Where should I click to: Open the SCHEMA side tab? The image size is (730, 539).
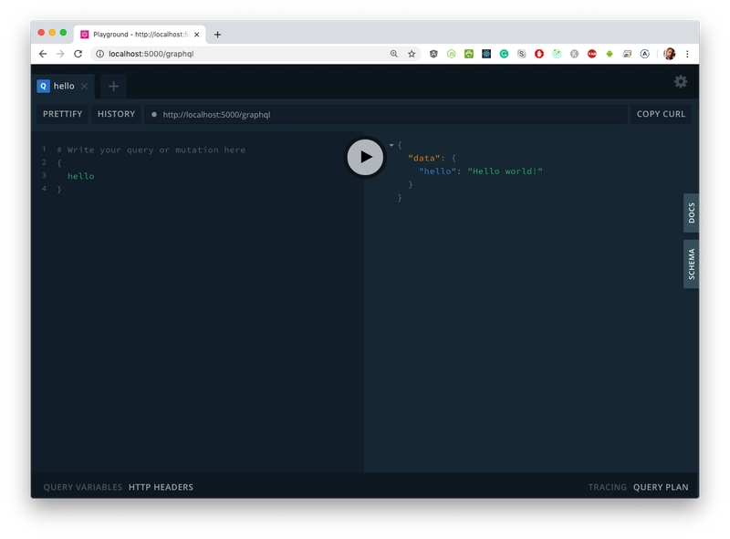click(x=691, y=264)
